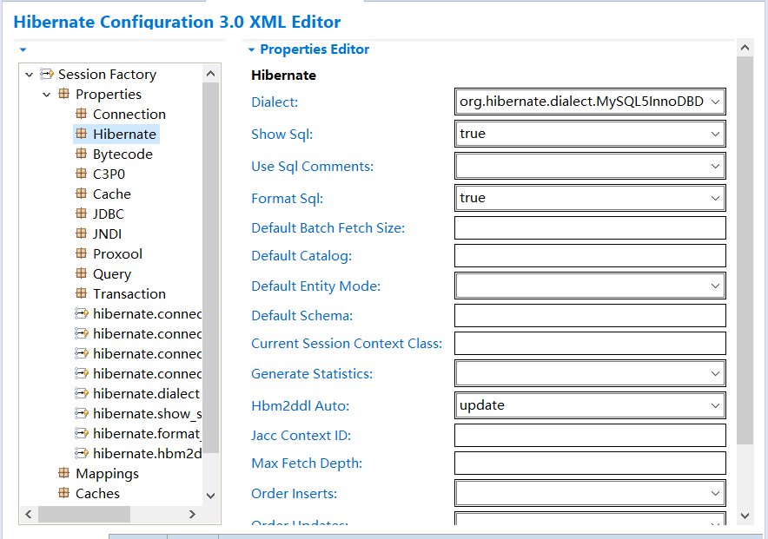Click the Connection category grid icon
Viewport: 768px width, 539px height.
[x=82, y=114]
